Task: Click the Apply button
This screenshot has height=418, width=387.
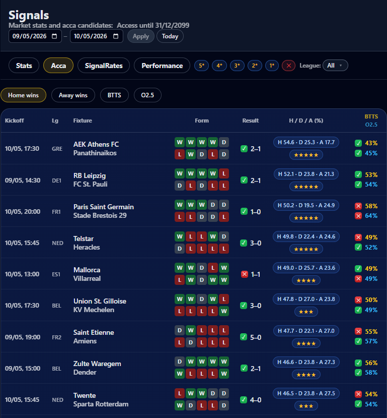Action: 141,36
